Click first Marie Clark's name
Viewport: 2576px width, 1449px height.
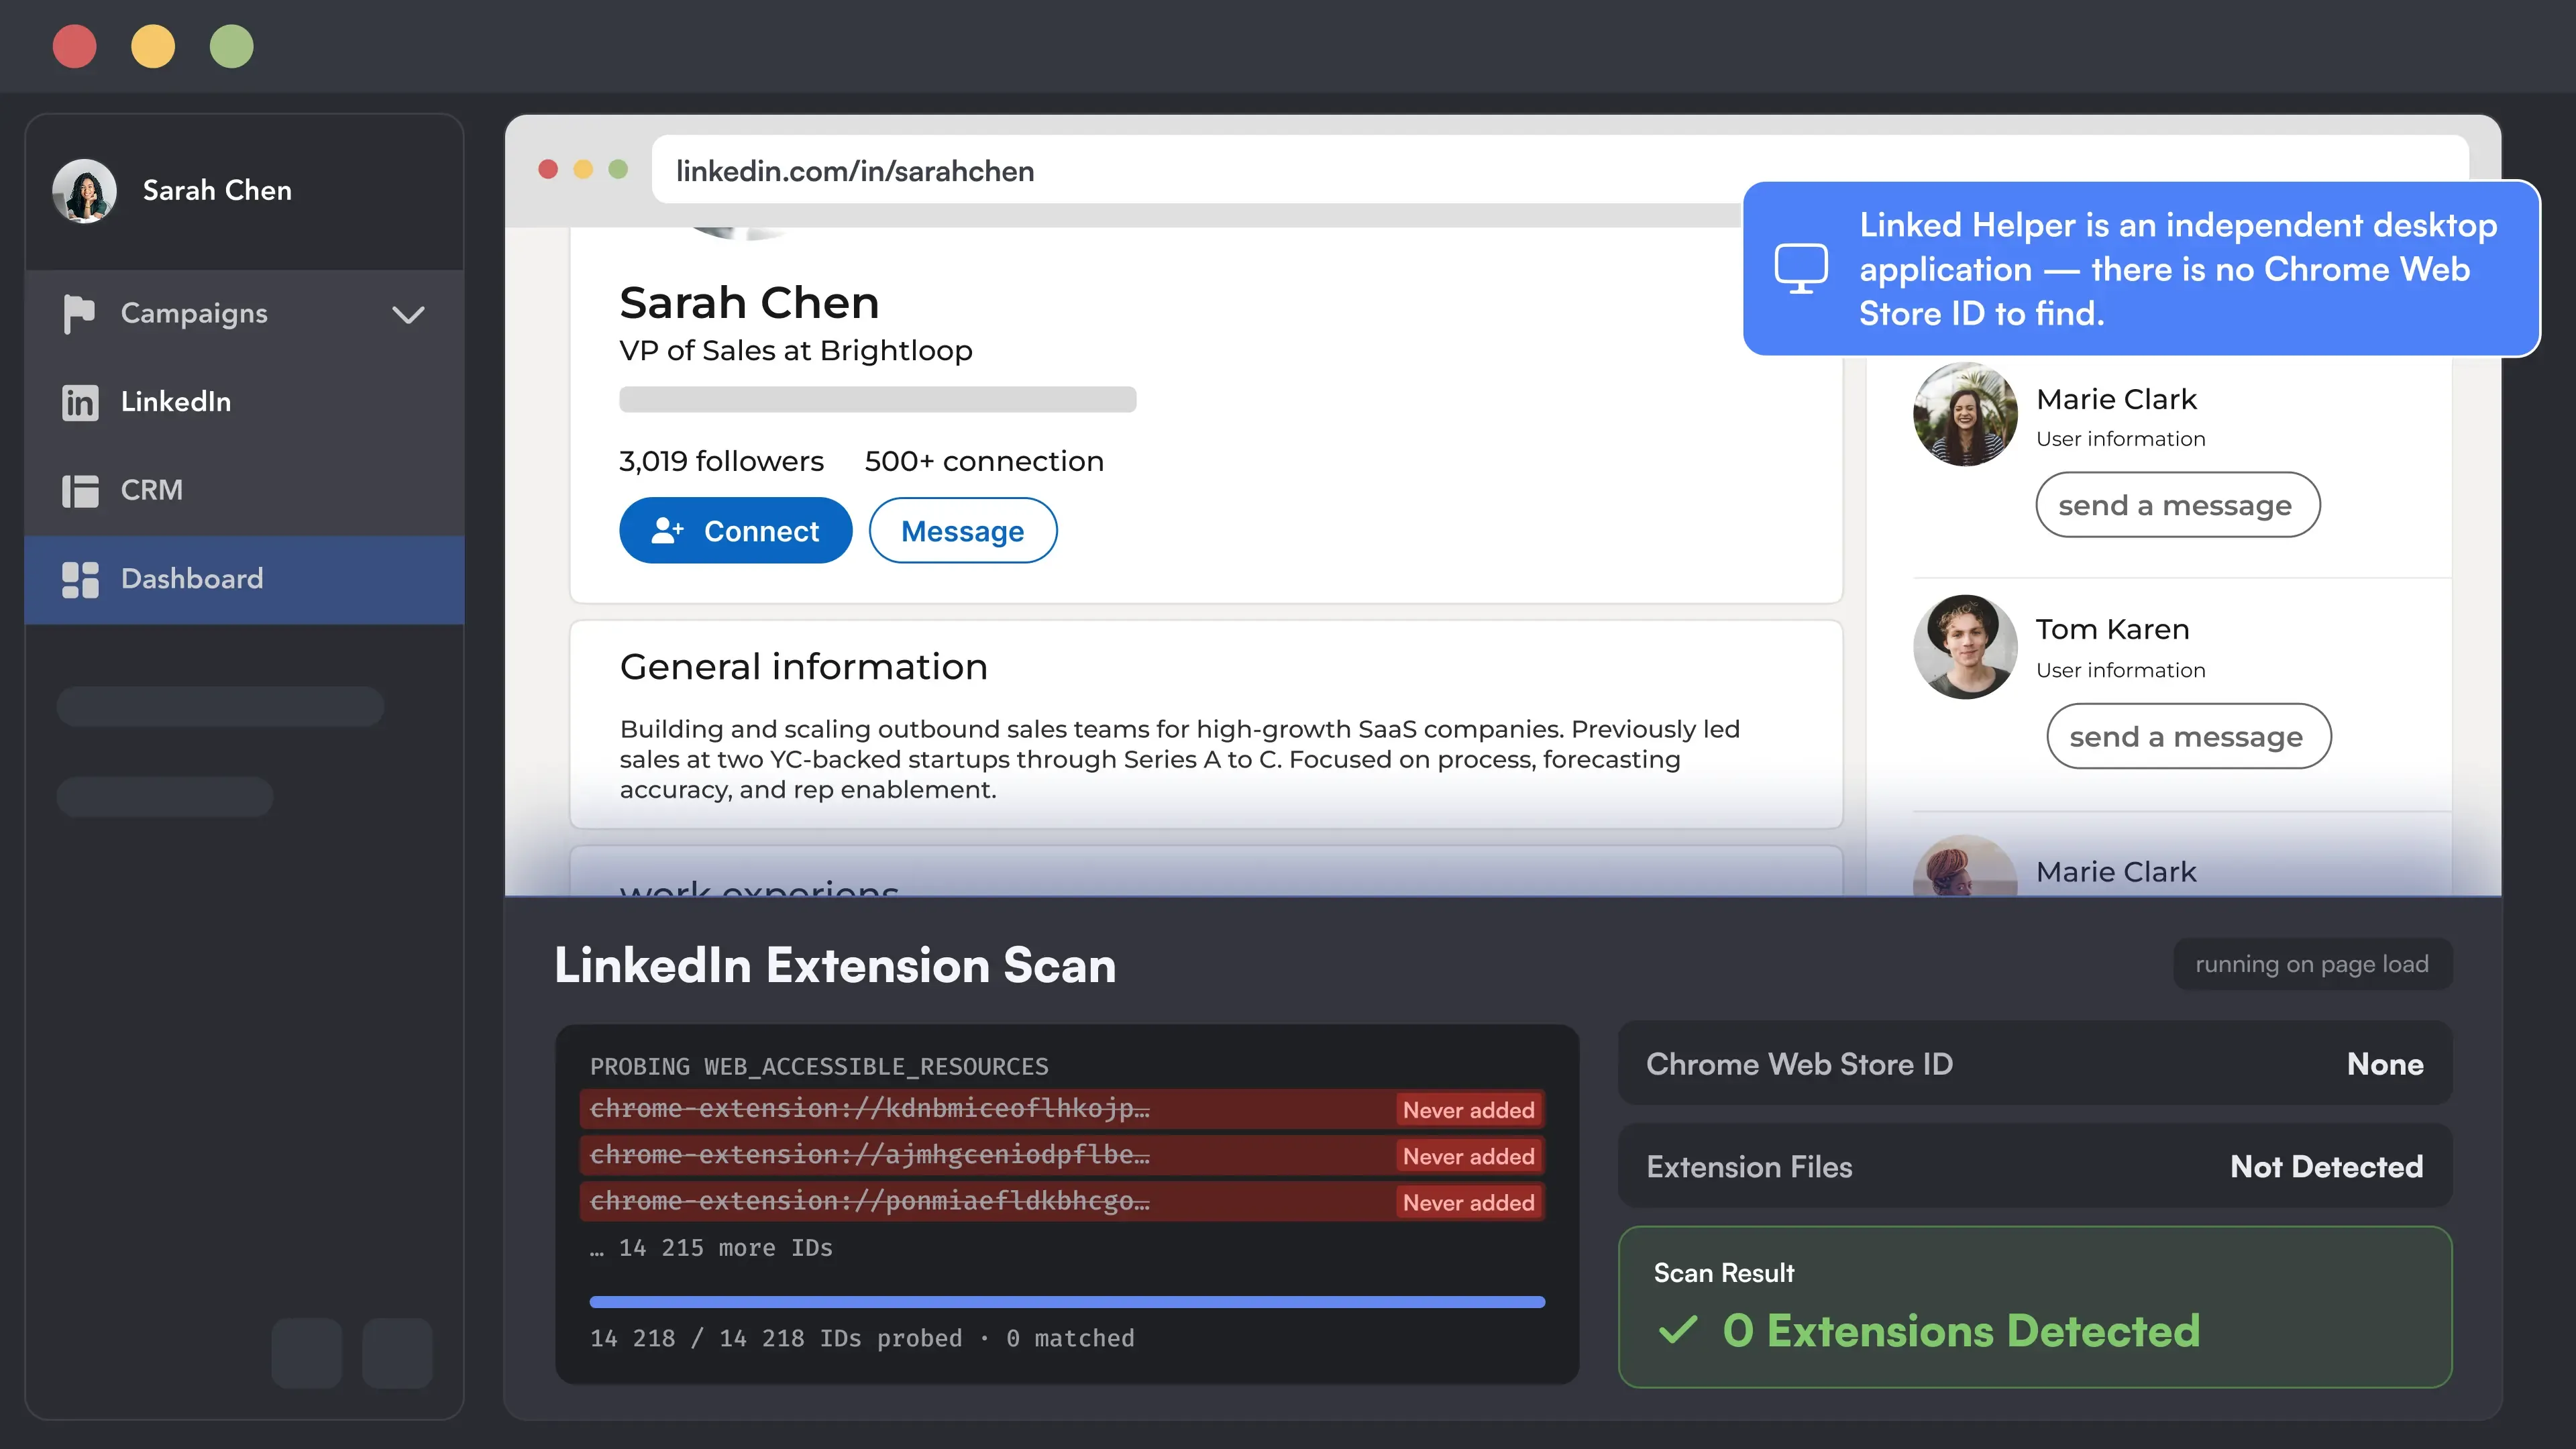(2116, 399)
